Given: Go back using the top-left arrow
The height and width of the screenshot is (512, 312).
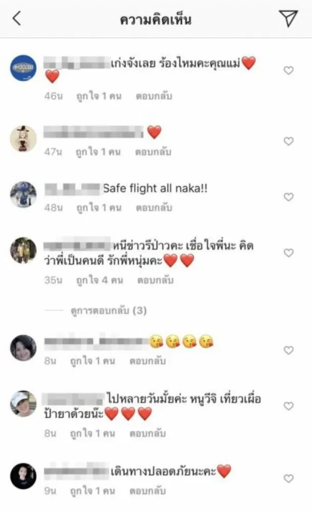Looking at the screenshot, I should 17,18.
